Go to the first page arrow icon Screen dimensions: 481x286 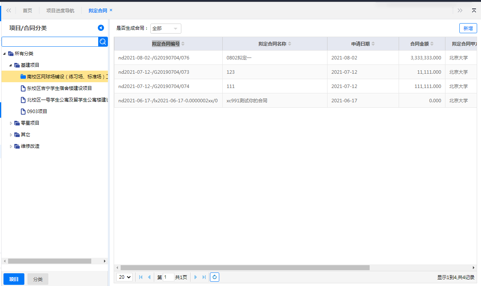(x=141, y=277)
